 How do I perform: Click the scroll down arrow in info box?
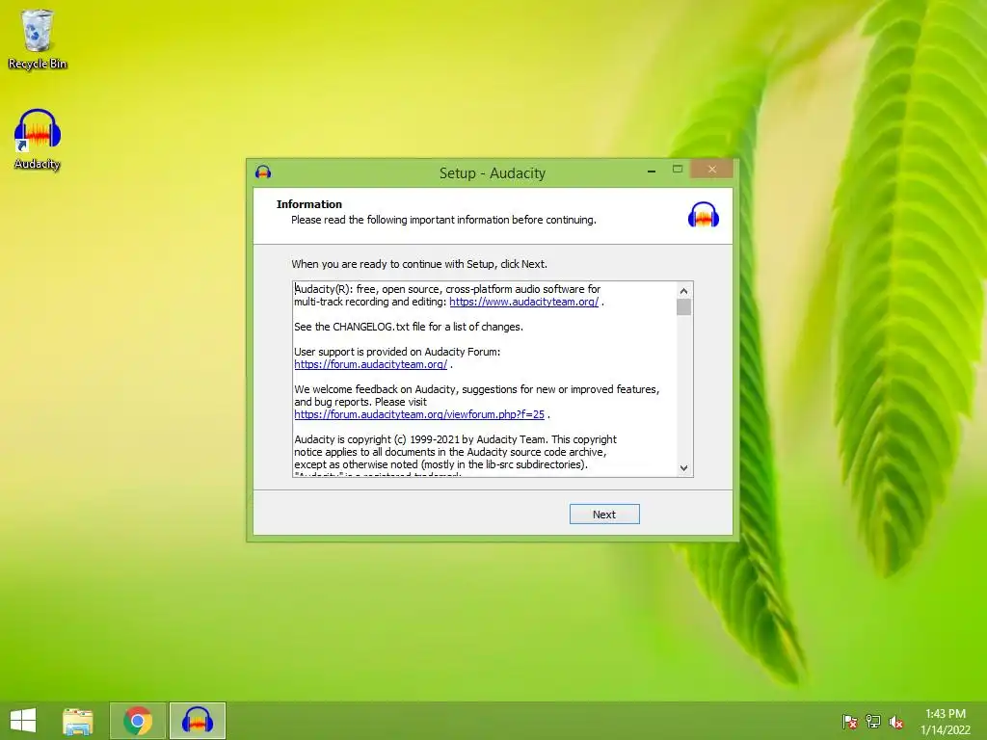pyautogui.click(x=684, y=468)
